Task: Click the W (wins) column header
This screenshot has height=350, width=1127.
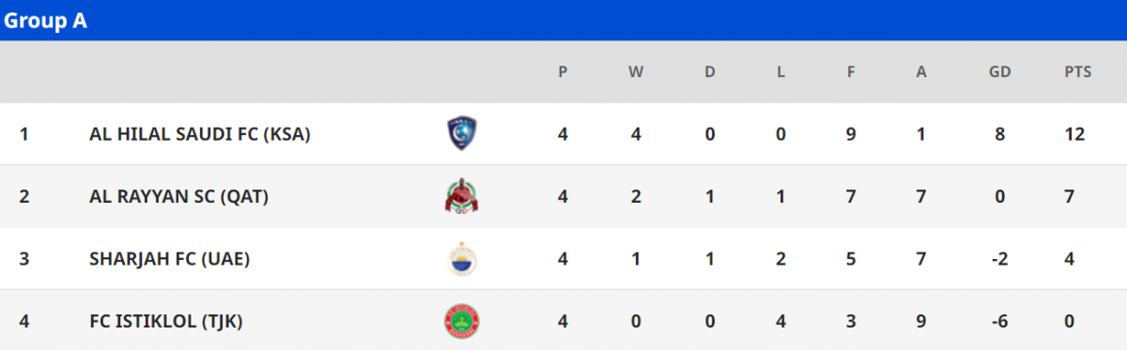Action: (x=636, y=71)
